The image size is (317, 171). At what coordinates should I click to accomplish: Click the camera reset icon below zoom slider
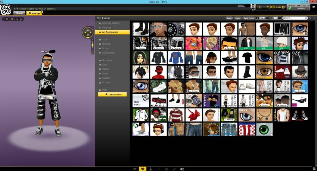click(x=92, y=53)
